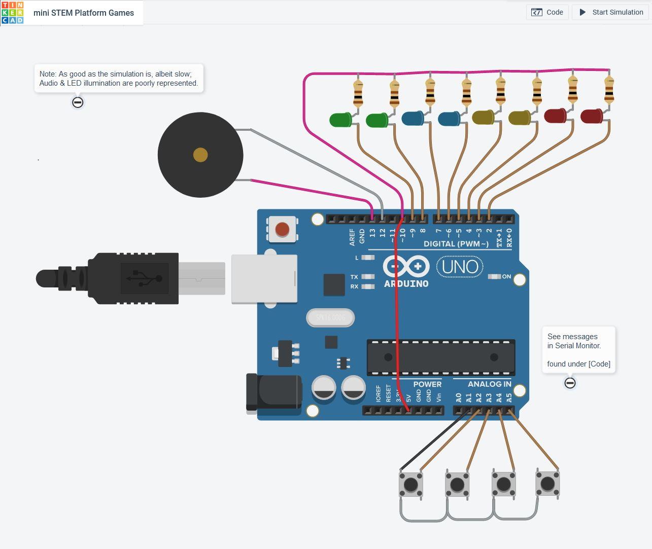Select the resistor above the rightmost red LED
The height and width of the screenshot is (549, 652).
[609, 89]
